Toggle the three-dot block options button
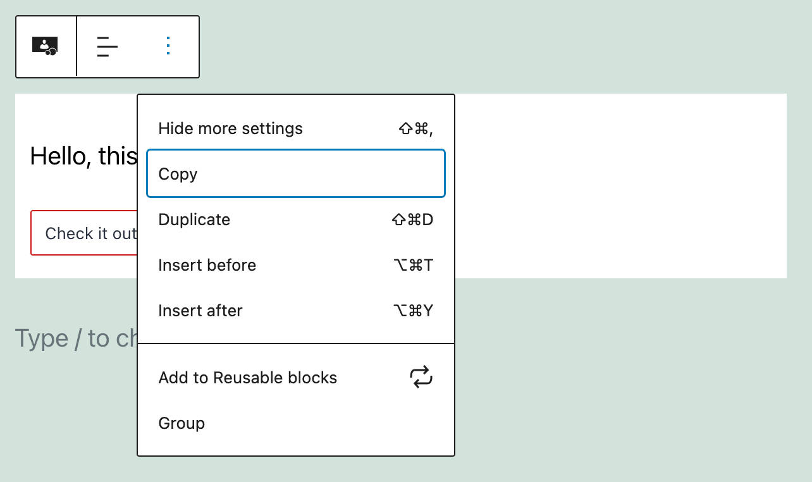 click(x=168, y=46)
